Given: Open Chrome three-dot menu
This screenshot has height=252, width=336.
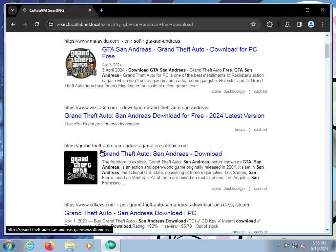Looking at the screenshot, I should click(323, 24).
